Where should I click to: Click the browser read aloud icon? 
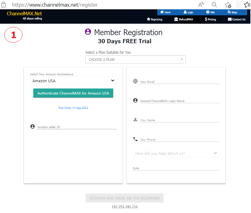pos(201,5)
